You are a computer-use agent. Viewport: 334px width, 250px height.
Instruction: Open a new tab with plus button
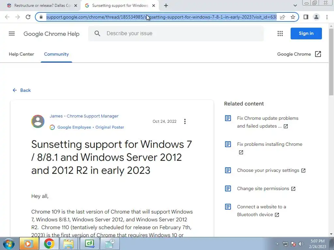pos(166,6)
